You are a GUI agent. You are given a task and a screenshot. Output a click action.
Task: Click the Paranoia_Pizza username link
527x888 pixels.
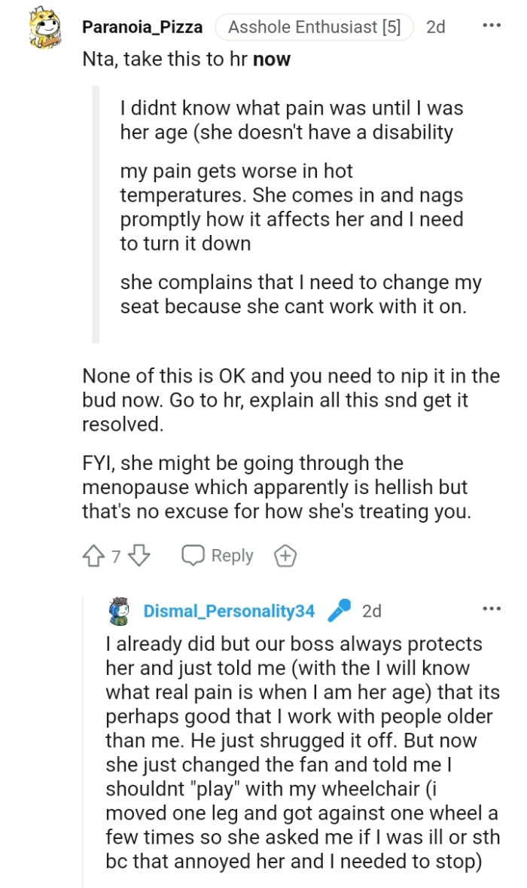142,26
